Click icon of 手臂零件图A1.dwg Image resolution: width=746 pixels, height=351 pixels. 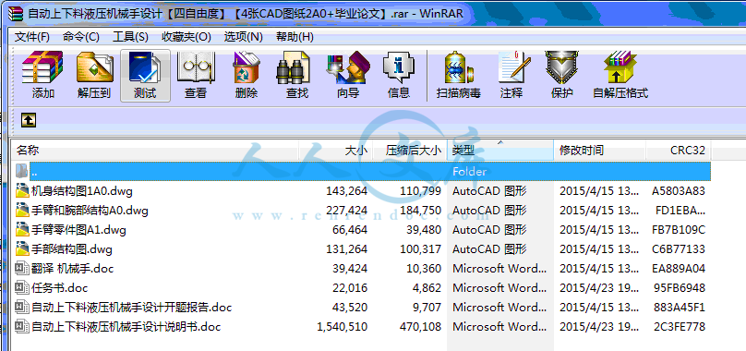(x=22, y=230)
